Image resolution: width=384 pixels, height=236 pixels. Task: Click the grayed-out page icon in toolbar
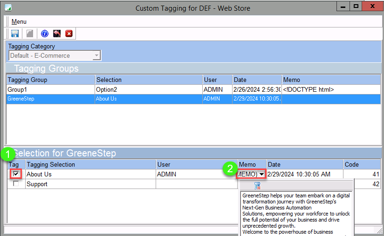click(30, 34)
